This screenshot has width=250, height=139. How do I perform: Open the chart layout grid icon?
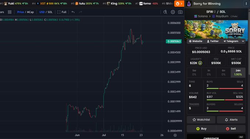pos(10,12)
